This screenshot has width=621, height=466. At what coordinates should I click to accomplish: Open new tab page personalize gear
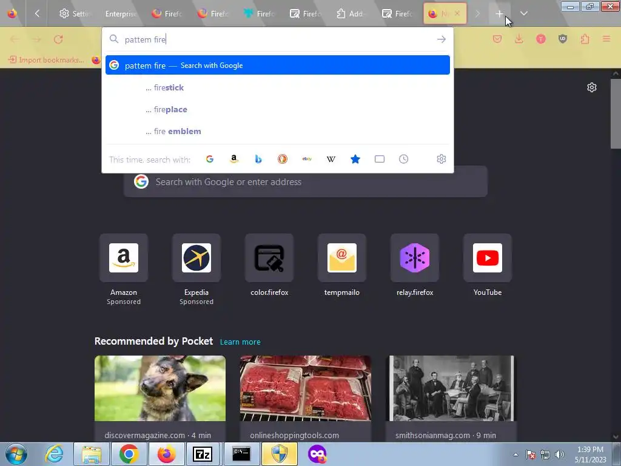(x=592, y=87)
